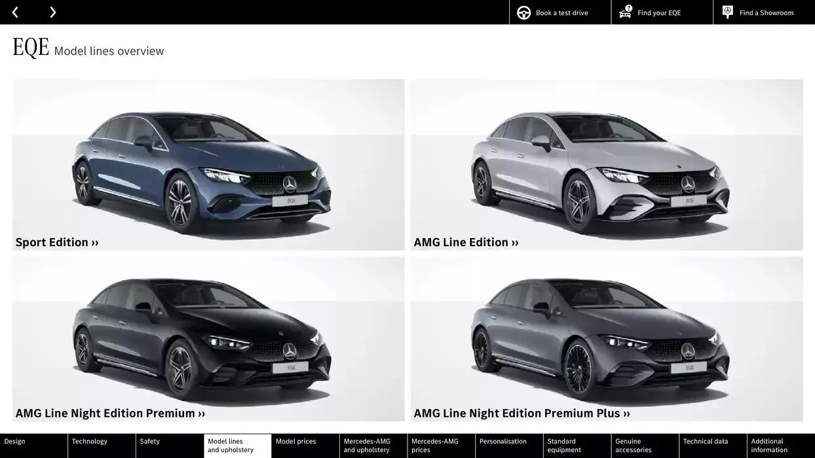Open the Genuine accessories tab

pyautogui.click(x=645, y=446)
